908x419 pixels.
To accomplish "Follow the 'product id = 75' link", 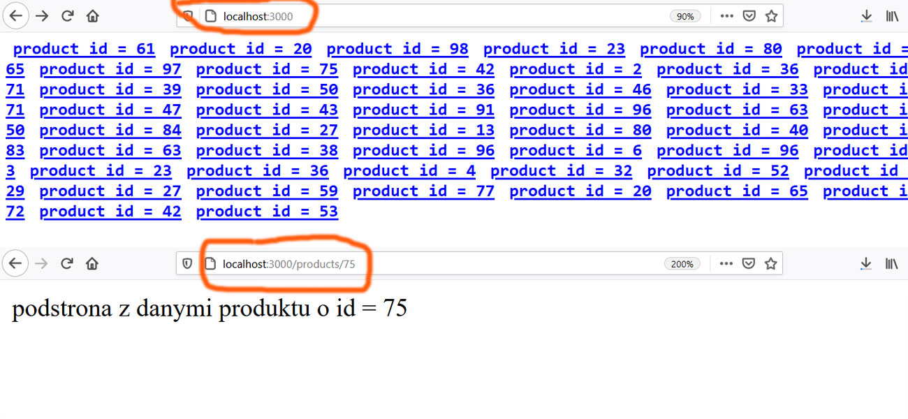I will click(x=267, y=69).
